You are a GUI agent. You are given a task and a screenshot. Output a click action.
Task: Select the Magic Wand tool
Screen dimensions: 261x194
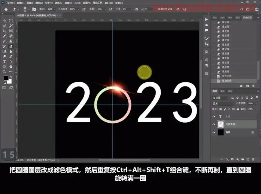point(11,26)
